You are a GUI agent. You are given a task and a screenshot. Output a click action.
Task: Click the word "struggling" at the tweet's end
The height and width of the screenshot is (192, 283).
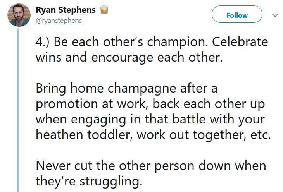[x=111, y=182]
